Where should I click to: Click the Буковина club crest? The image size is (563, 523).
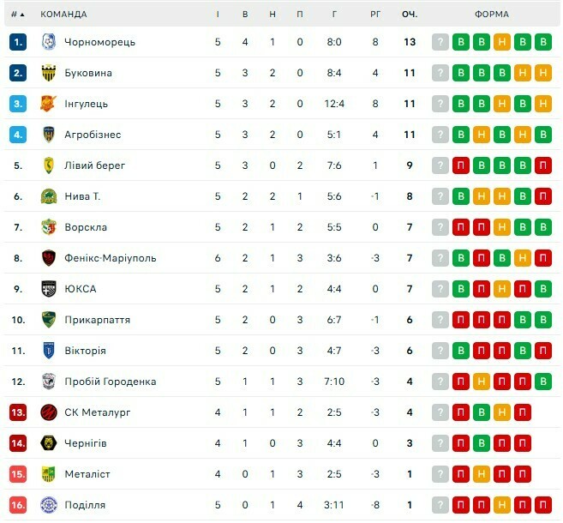tap(48, 73)
